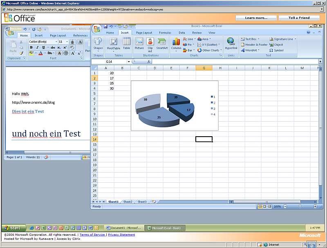Click the Insert Function fx button

(x=149, y=62)
